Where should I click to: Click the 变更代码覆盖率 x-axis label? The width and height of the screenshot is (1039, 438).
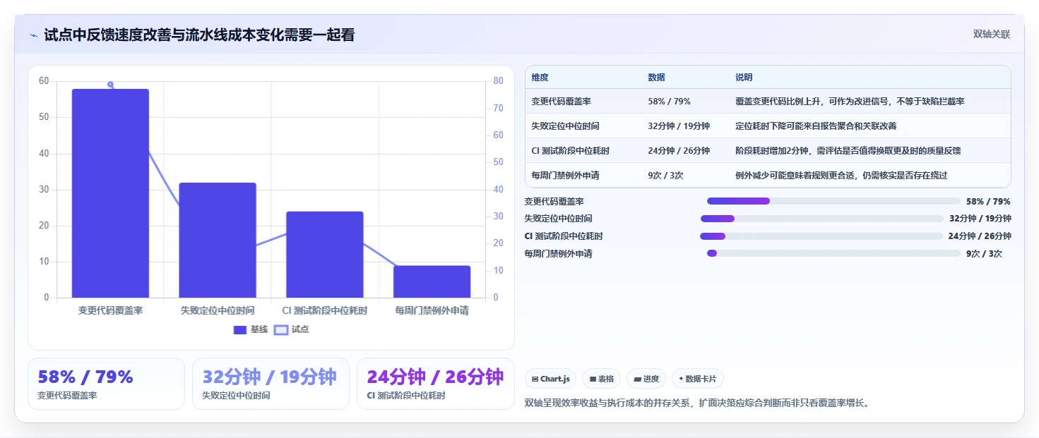tap(110, 310)
